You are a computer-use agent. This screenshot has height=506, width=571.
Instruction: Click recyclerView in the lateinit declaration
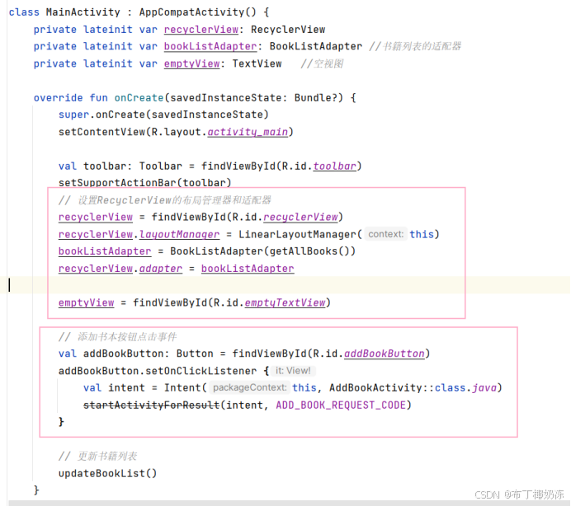[x=201, y=30]
